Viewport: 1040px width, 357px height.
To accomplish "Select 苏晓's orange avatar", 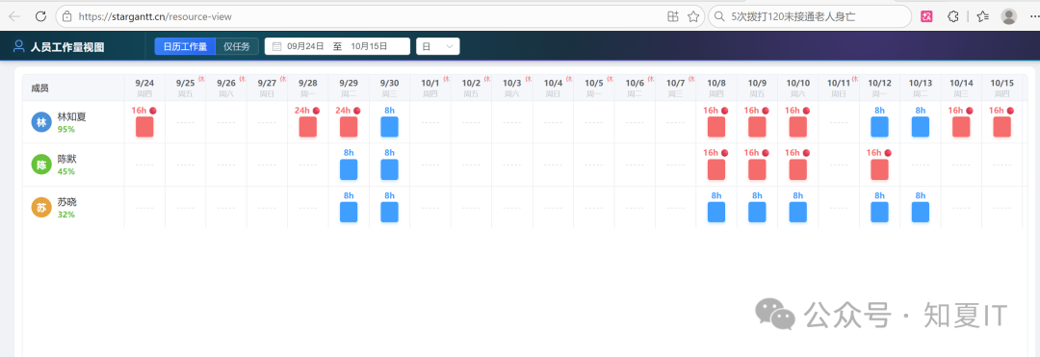I will point(41,208).
